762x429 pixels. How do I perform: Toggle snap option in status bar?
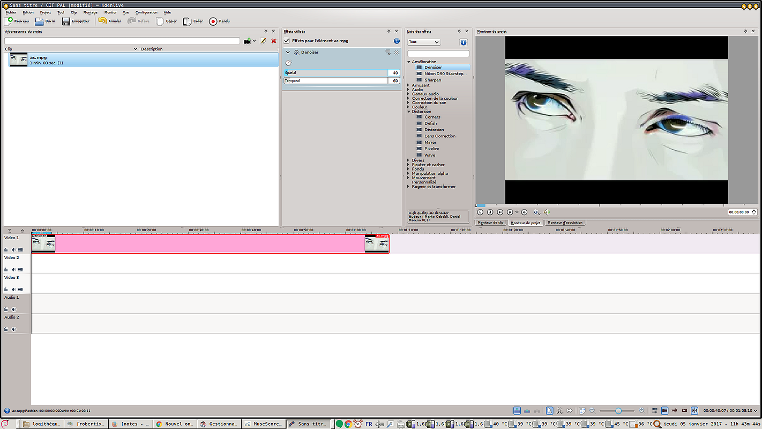(x=694, y=411)
